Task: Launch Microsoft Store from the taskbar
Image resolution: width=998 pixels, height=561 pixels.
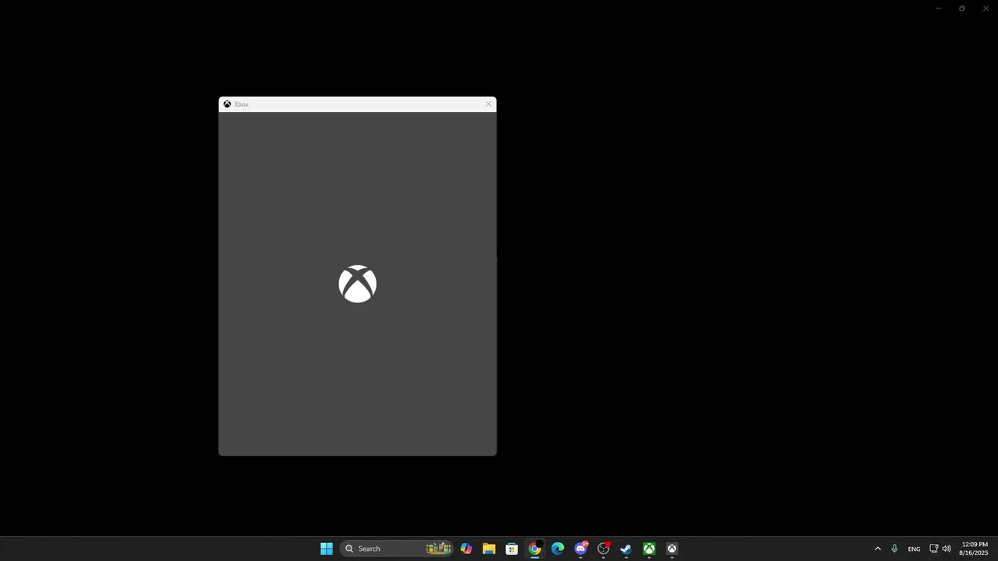Action: [511, 549]
